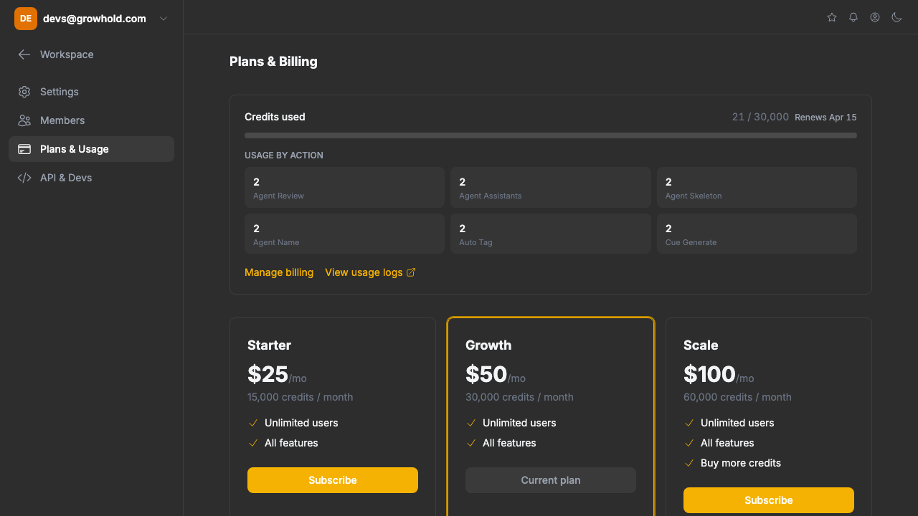Switch to the Members section
Viewport: 918px width, 516px height.
[x=61, y=120]
